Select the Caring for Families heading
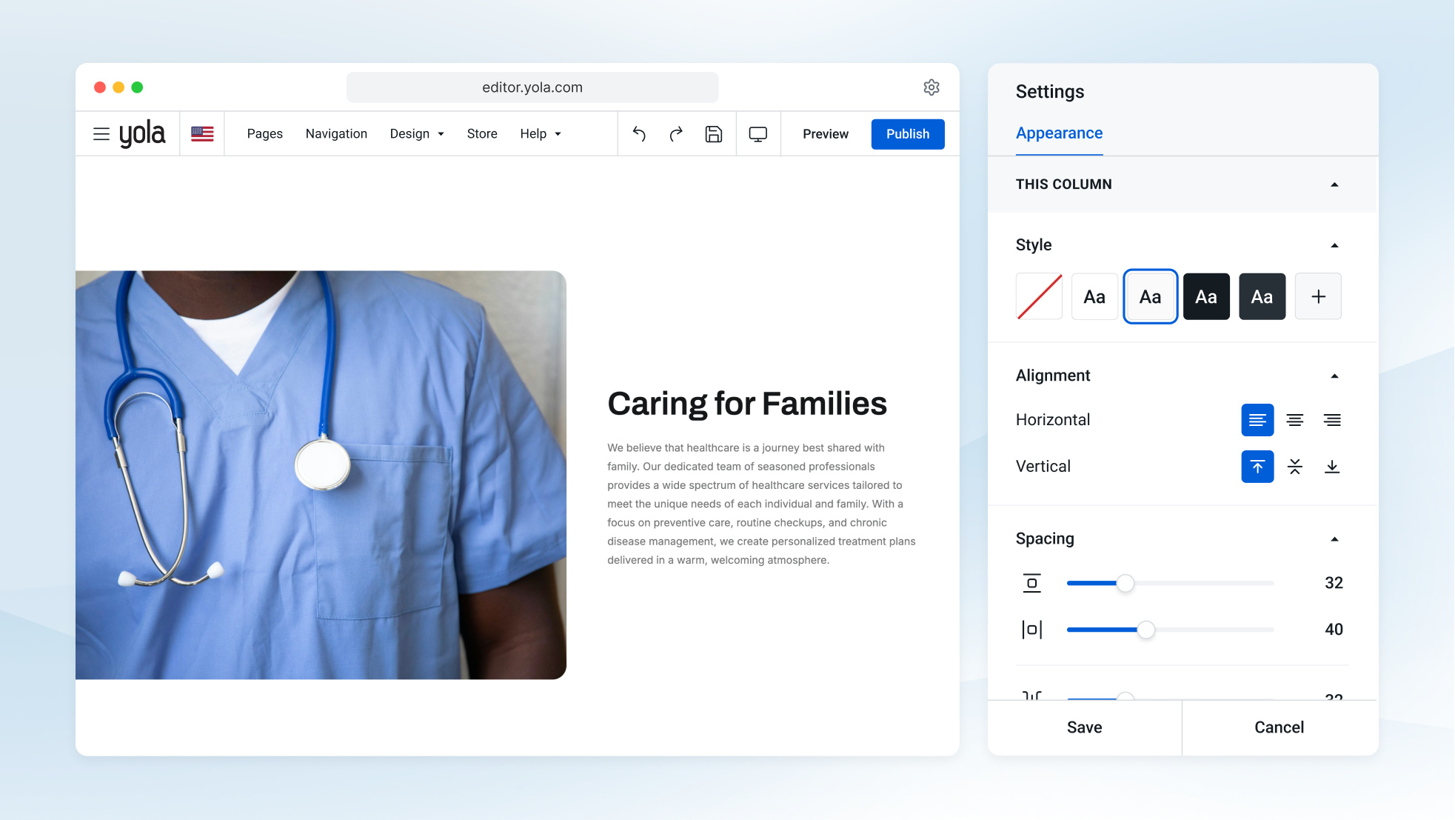Image resolution: width=1455 pixels, height=820 pixels. pyautogui.click(x=747, y=404)
